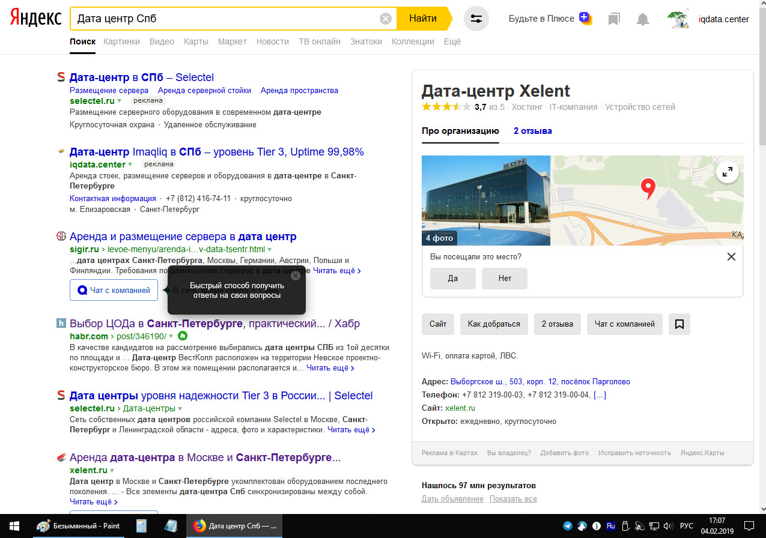Expand the habr.com URL dropdown arrow
The width and height of the screenshot is (766, 538).
click(x=171, y=336)
